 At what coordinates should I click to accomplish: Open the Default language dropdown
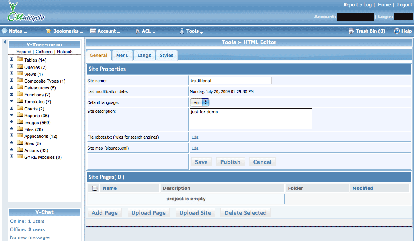coord(200,103)
